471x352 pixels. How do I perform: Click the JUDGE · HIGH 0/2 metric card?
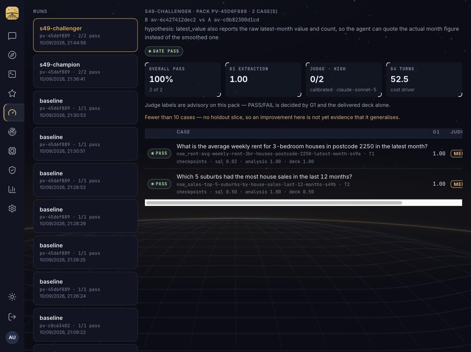(x=344, y=79)
